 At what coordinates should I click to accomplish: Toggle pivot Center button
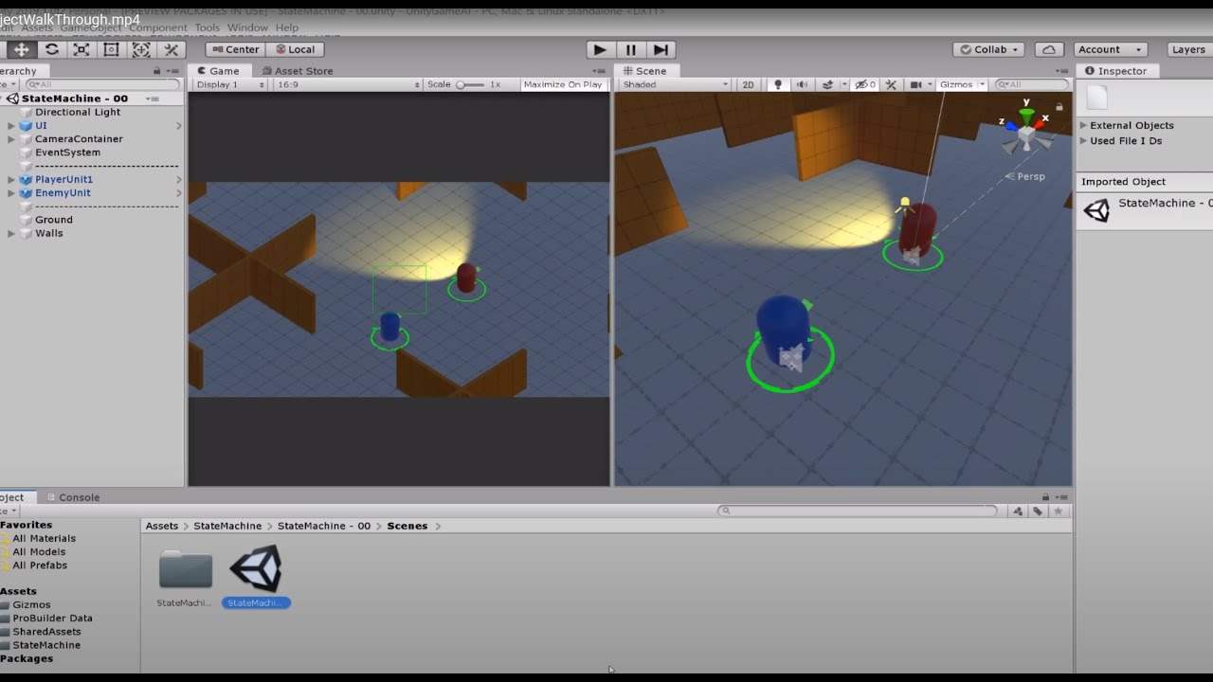[x=235, y=49]
